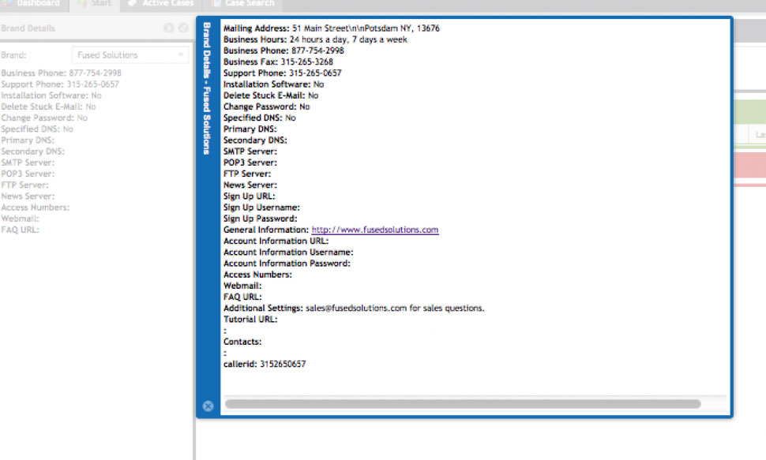The image size is (766, 460).
Task: Click the 'Sign Up Username:' line
Action: (261, 208)
